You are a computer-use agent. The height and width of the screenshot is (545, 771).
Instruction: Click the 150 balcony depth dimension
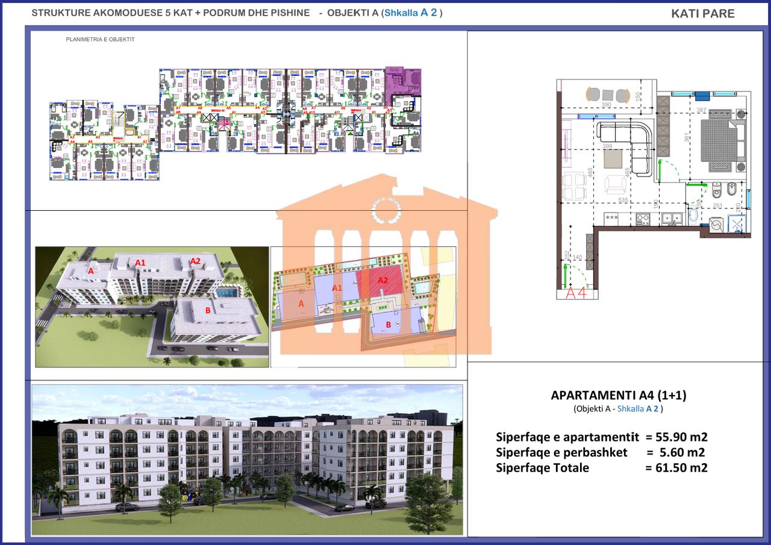click(637, 96)
